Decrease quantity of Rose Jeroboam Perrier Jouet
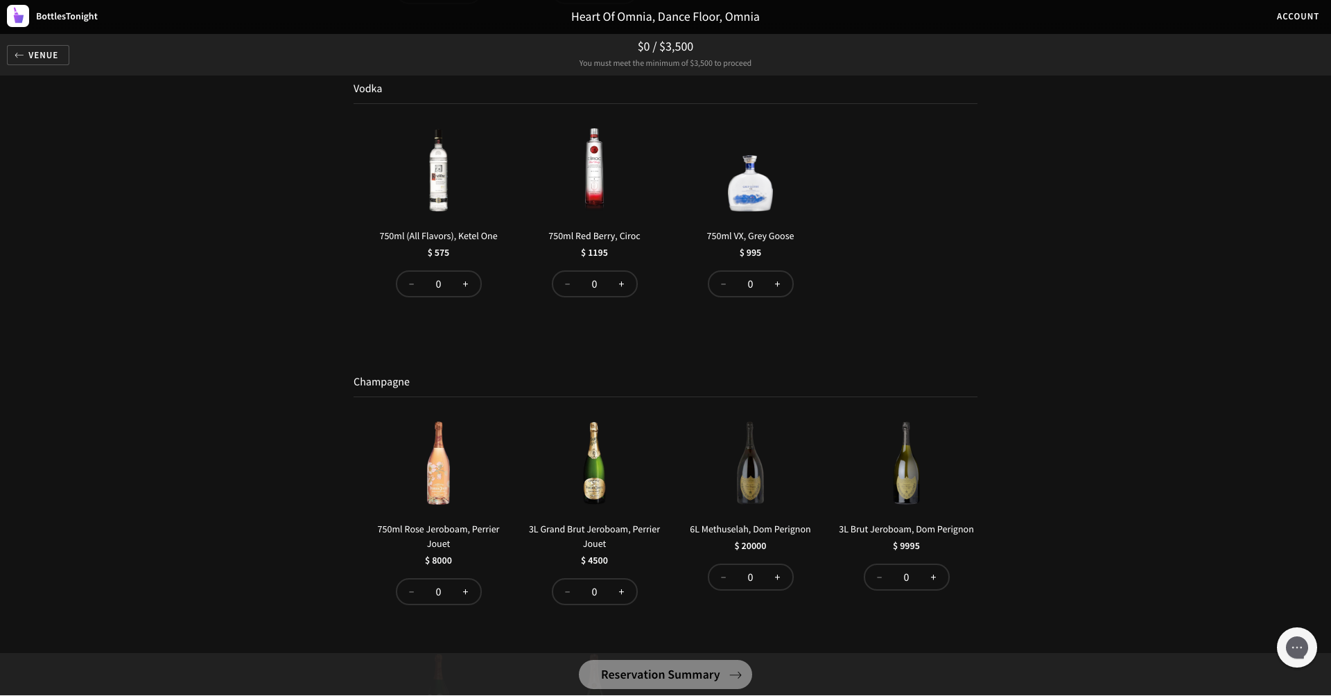This screenshot has width=1331, height=696. click(x=410, y=591)
